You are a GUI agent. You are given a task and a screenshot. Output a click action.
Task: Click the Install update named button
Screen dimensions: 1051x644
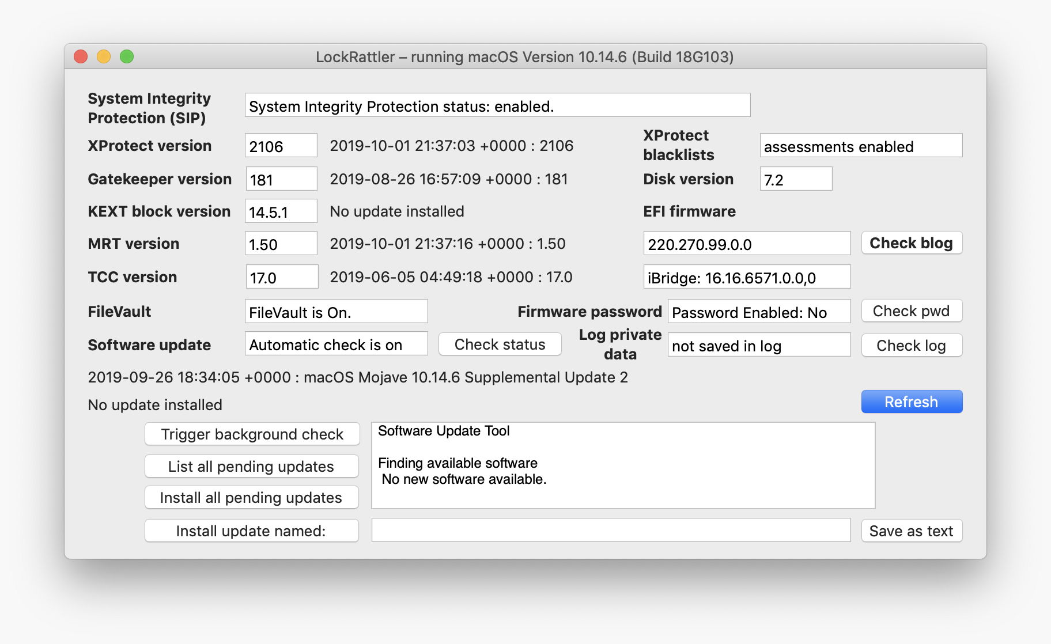251,531
